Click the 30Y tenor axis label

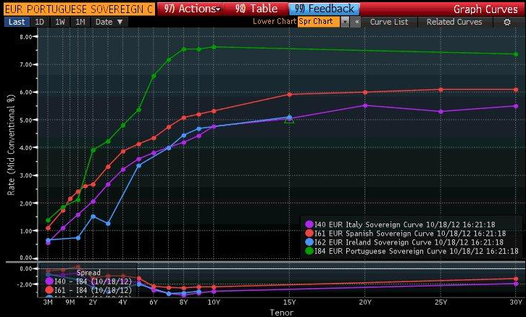(x=516, y=302)
